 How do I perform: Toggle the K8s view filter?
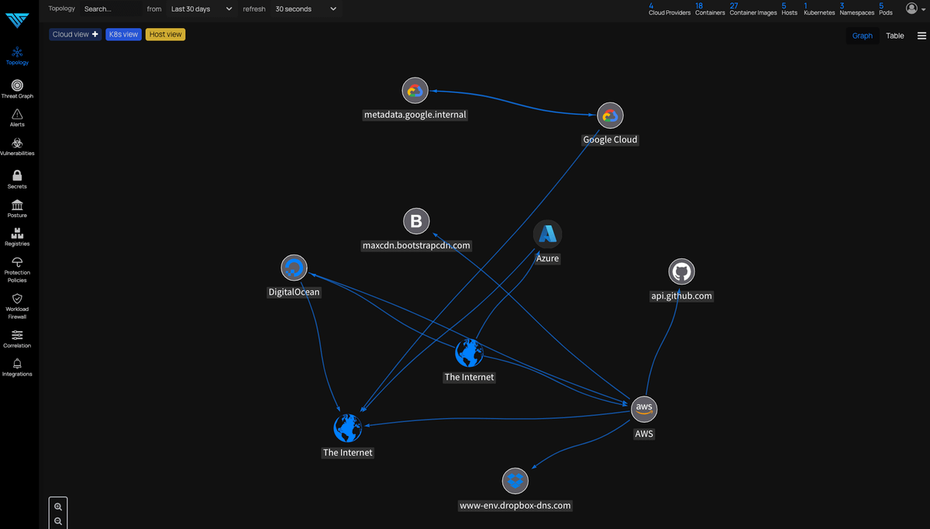(124, 34)
